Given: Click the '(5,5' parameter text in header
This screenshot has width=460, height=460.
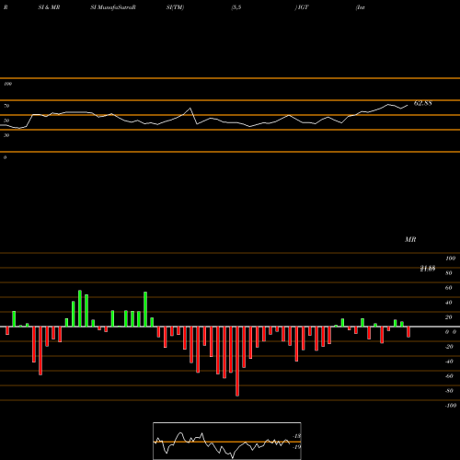Looking at the screenshot, I should pos(236,7).
